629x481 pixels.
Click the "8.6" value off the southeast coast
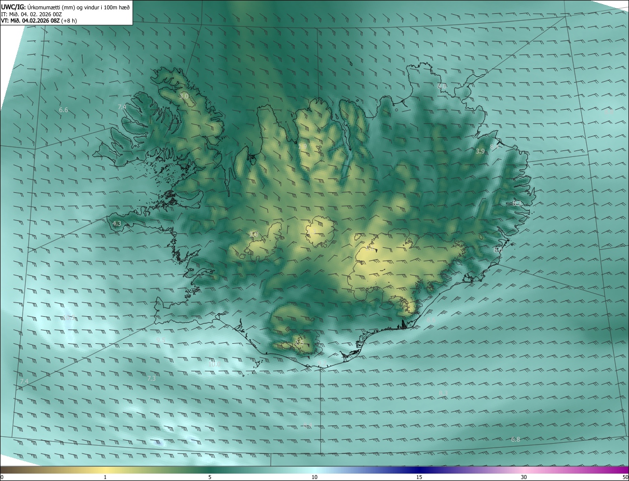click(x=431, y=320)
